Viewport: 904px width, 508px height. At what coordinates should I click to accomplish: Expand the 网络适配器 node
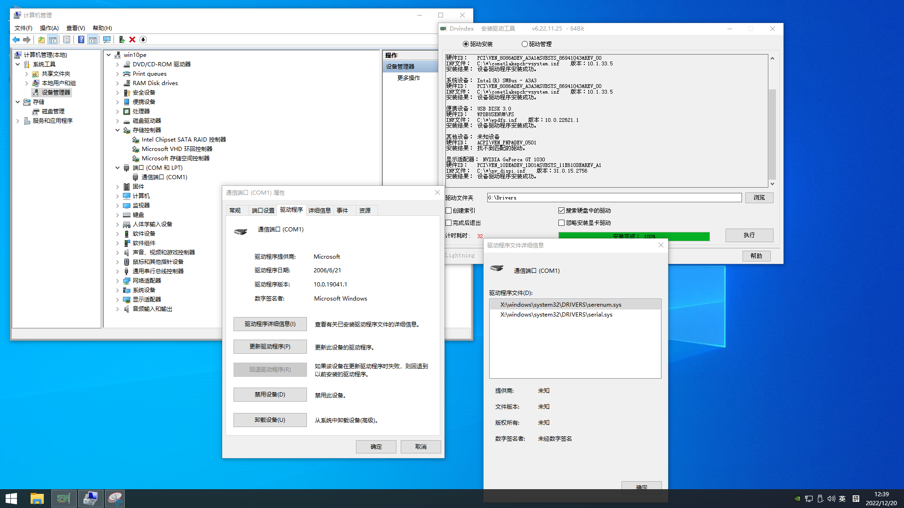pyautogui.click(x=118, y=281)
